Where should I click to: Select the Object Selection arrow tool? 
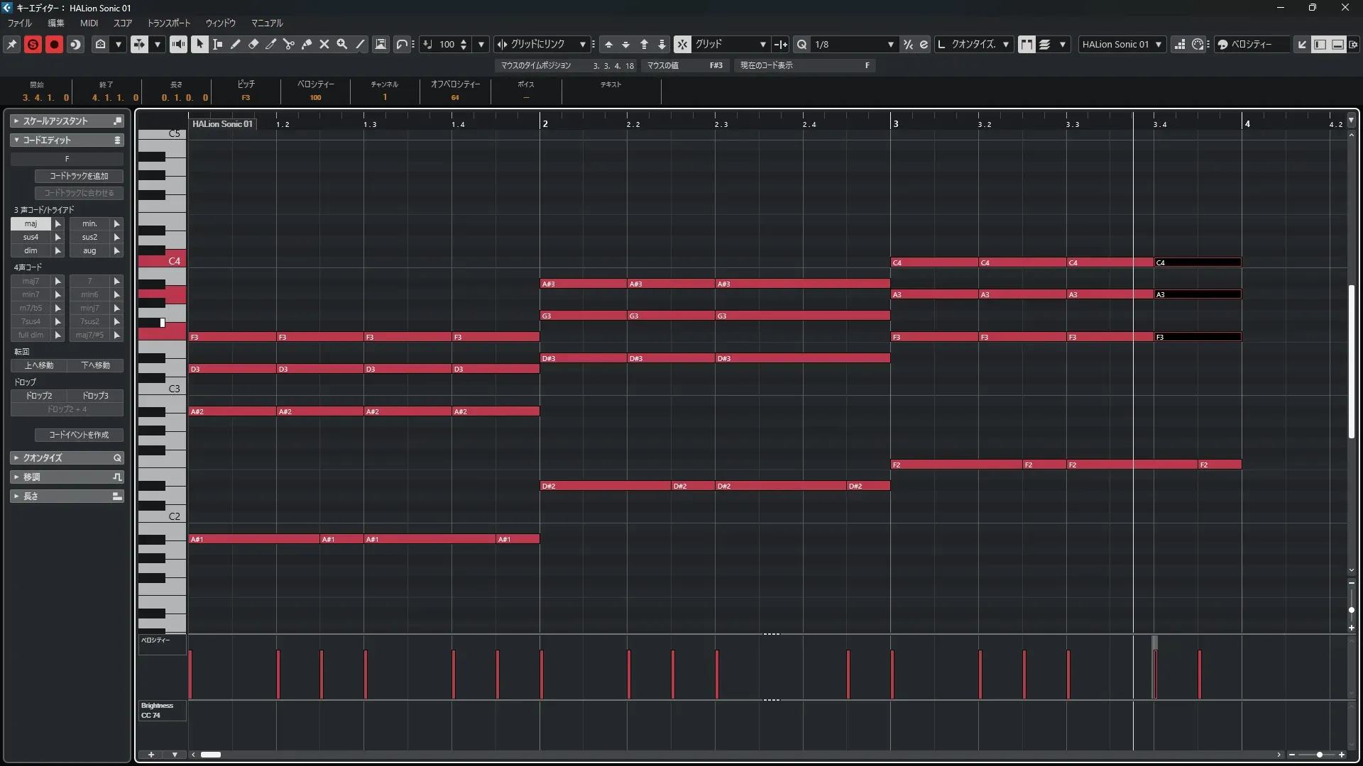[x=199, y=44]
